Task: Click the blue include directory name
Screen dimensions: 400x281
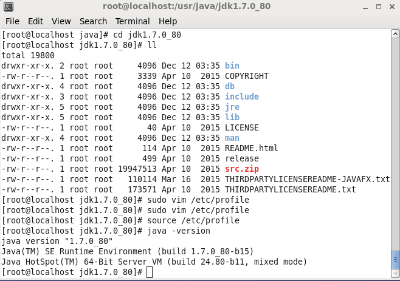Action: tap(242, 96)
